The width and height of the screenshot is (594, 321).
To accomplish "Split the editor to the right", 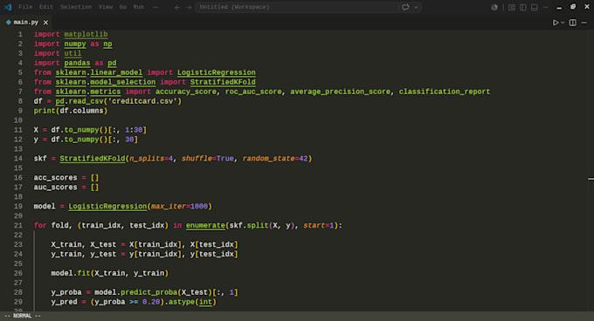I will pyautogui.click(x=573, y=23).
